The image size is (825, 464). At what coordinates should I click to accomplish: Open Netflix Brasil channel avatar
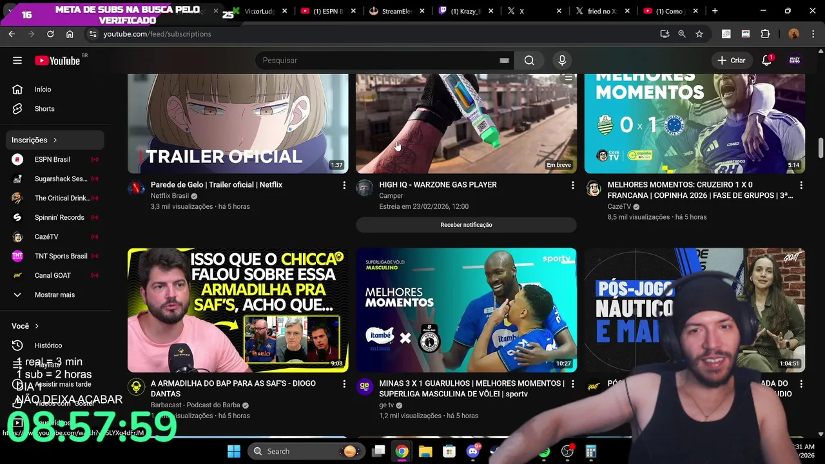tap(136, 188)
